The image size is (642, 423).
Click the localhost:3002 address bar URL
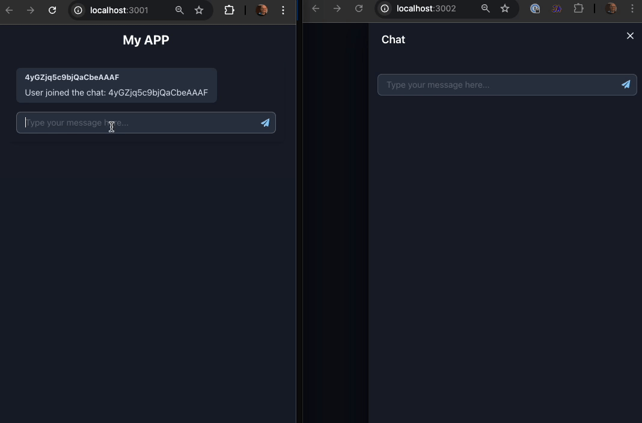[426, 8]
